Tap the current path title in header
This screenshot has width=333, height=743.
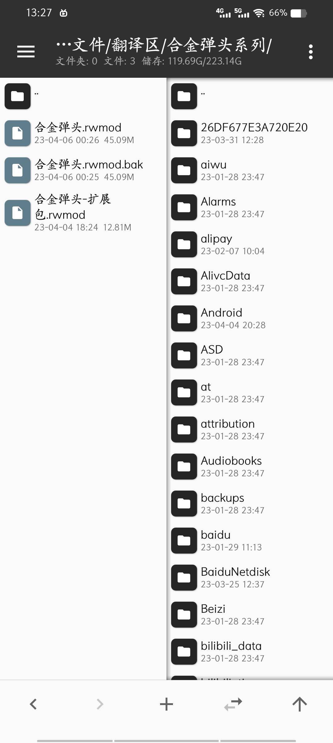coord(163,46)
